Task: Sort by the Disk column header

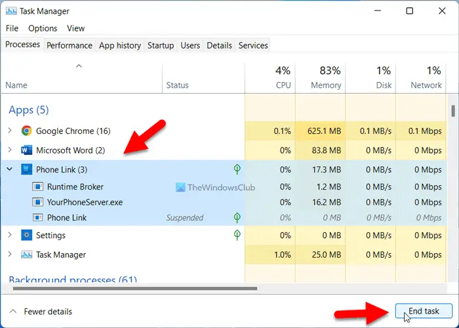Action: (371, 78)
